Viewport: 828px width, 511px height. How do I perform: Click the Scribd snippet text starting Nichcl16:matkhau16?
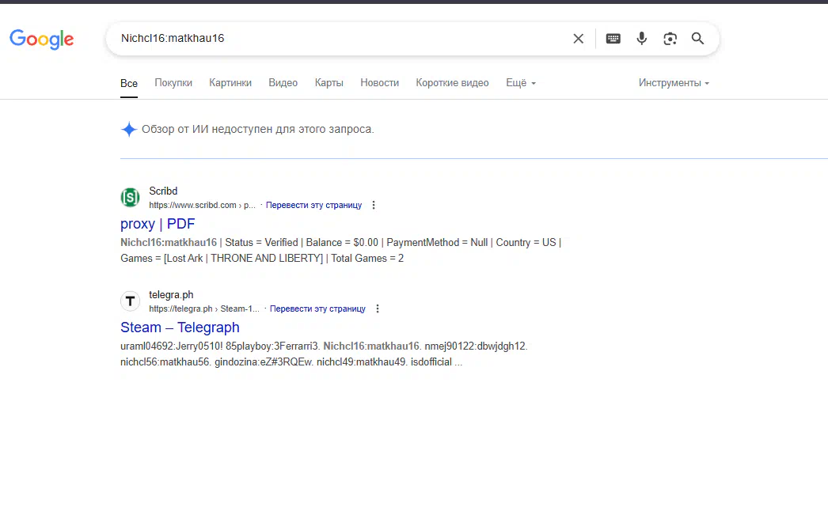tap(340, 243)
